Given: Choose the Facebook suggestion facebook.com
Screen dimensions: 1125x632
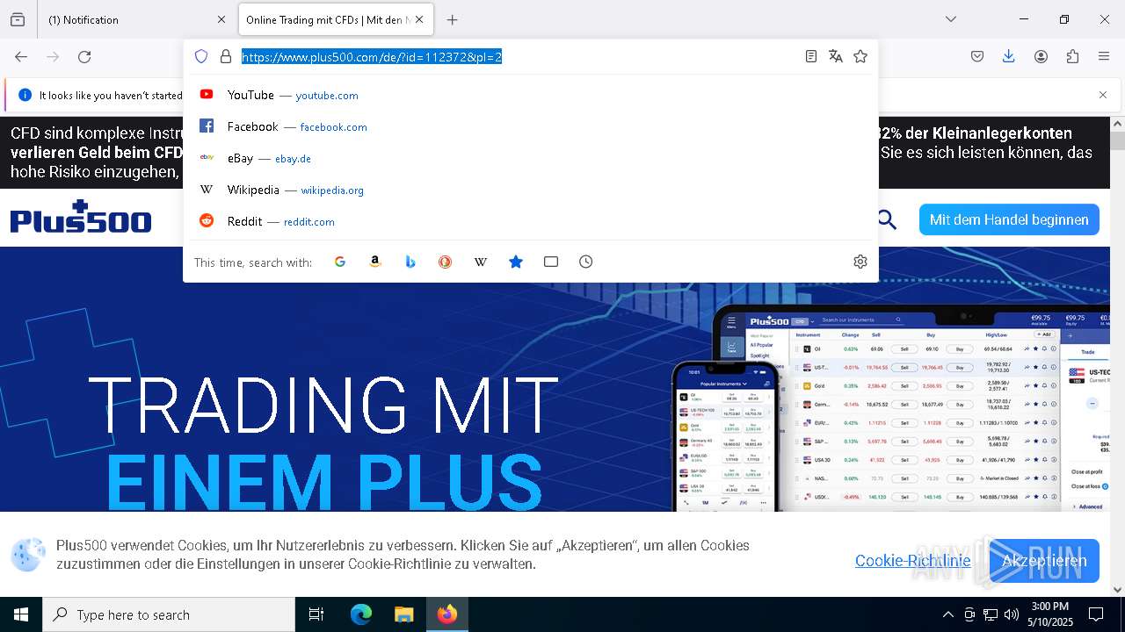Looking at the screenshot, I should 531,126.
